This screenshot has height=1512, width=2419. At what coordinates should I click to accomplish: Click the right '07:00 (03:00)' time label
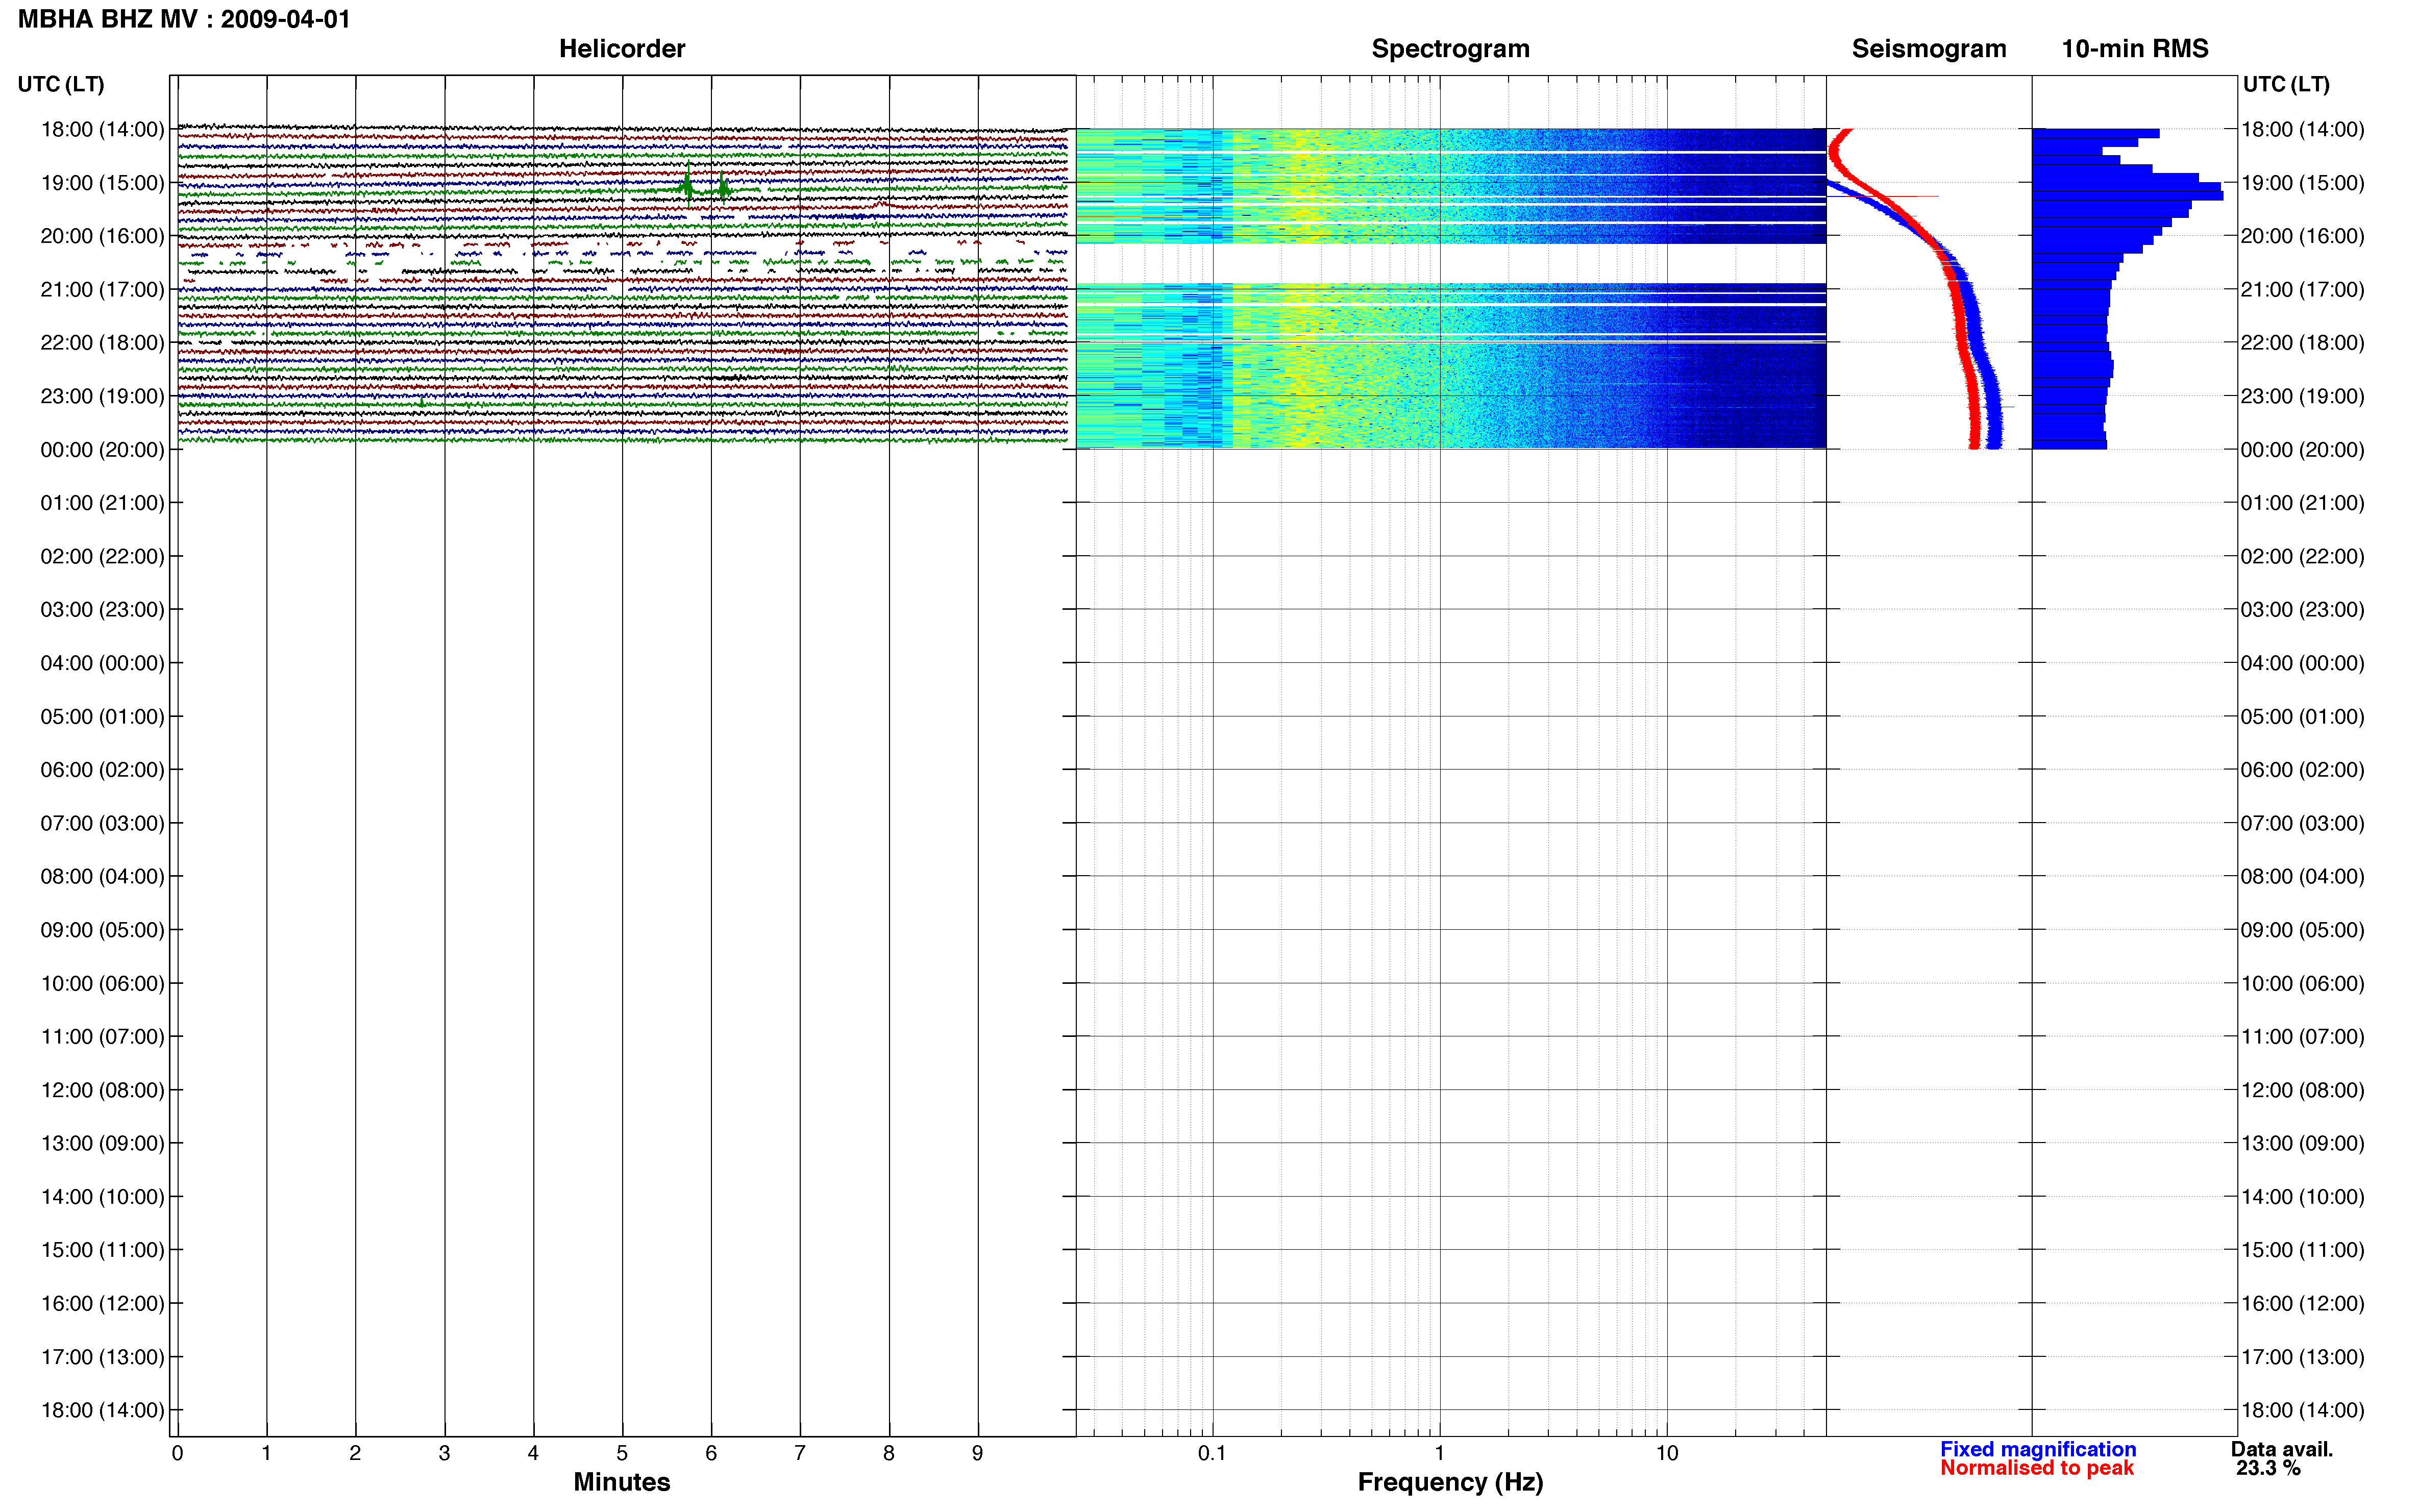pyautogui.click(x=2302, y=823)
